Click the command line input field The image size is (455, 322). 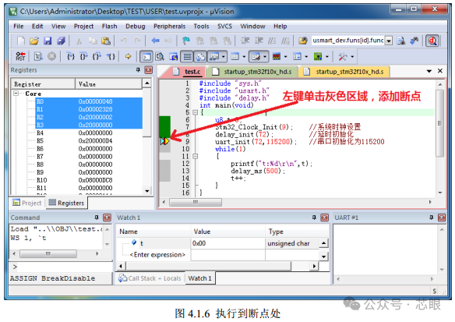61,267
